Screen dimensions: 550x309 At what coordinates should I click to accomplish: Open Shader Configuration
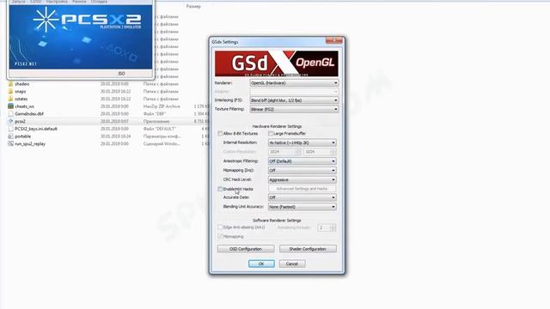point(308,249)
